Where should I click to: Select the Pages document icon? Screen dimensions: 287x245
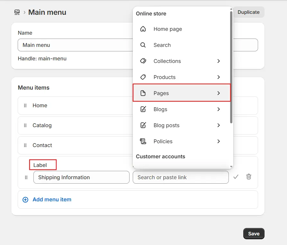point(143,93)
